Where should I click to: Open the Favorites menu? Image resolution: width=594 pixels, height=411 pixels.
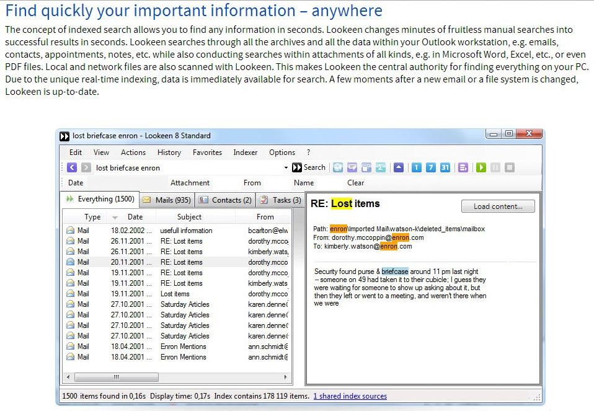coord(207,152)
